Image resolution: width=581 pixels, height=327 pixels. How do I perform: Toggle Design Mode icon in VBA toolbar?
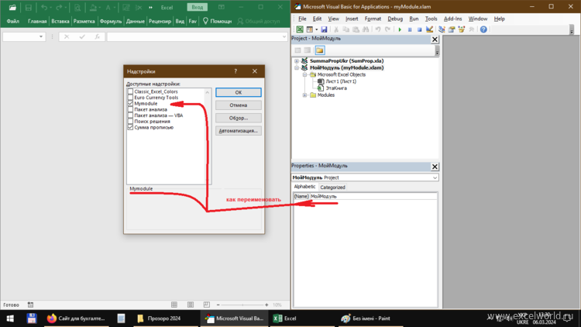pos(429,29)
